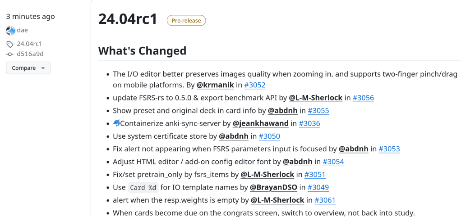This screenshot has width=461, height=217.
Task: Open the 24.04rc1 tag link
Action: pyautogui.click(x=29, y=44)
